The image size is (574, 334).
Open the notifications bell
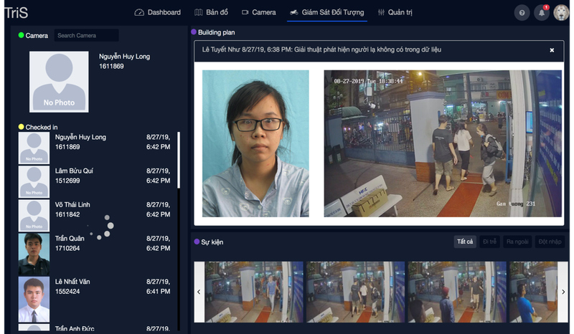pyautogui.click(x=542, y=13)
